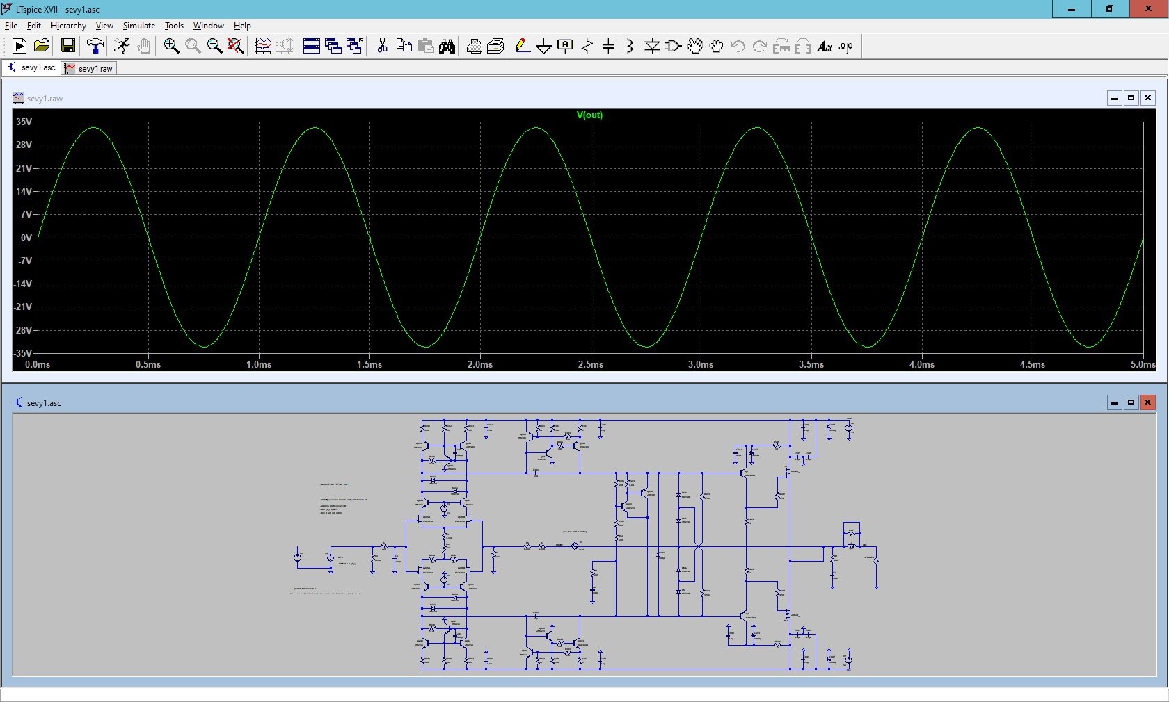This screenshot has height=702, width=1169.
Task: Select the Zoom Out magnifier tool
Action: (x=214, y=46)
